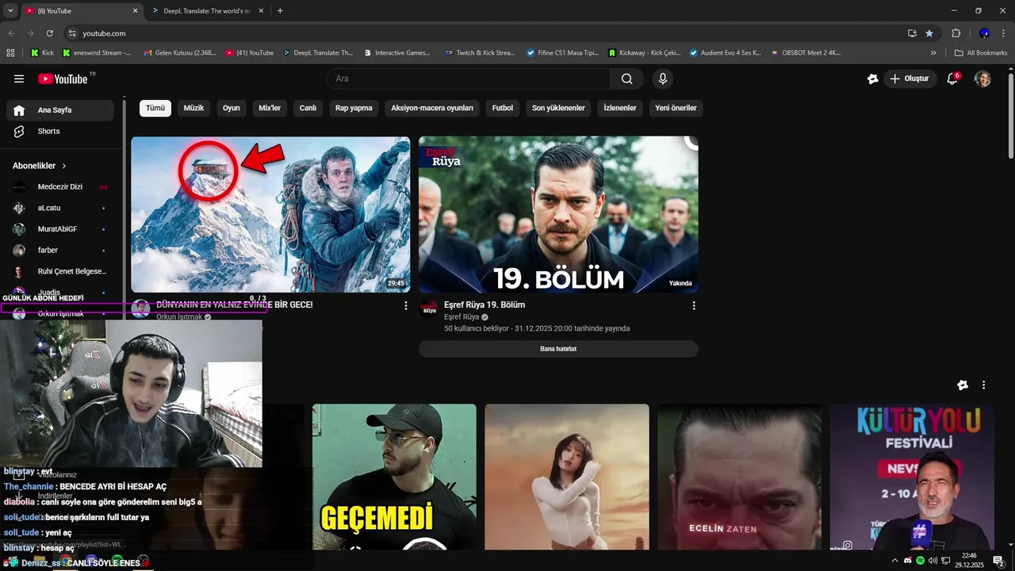Screen dimensions: 1015x571
Task: Select the Tümü filter chip
Action: click(x=155, y=108)
